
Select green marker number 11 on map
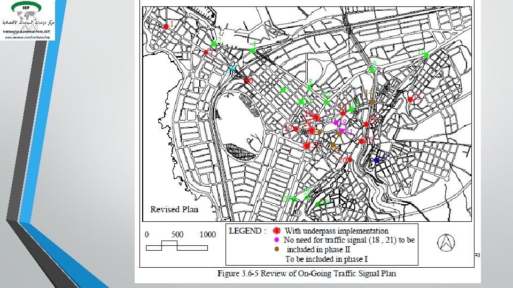(301, 101)
